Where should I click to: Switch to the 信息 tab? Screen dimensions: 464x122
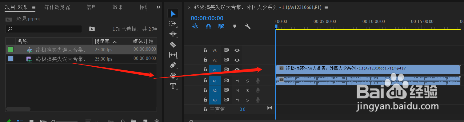[x=91, y=7]
